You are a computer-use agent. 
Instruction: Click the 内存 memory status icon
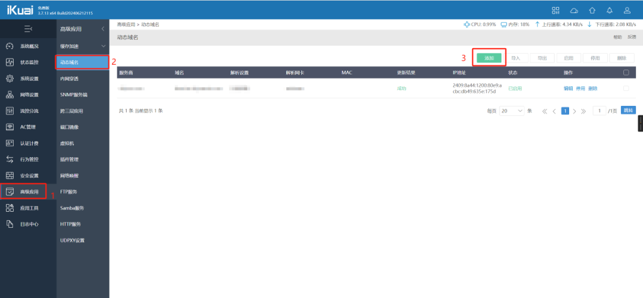504,24
